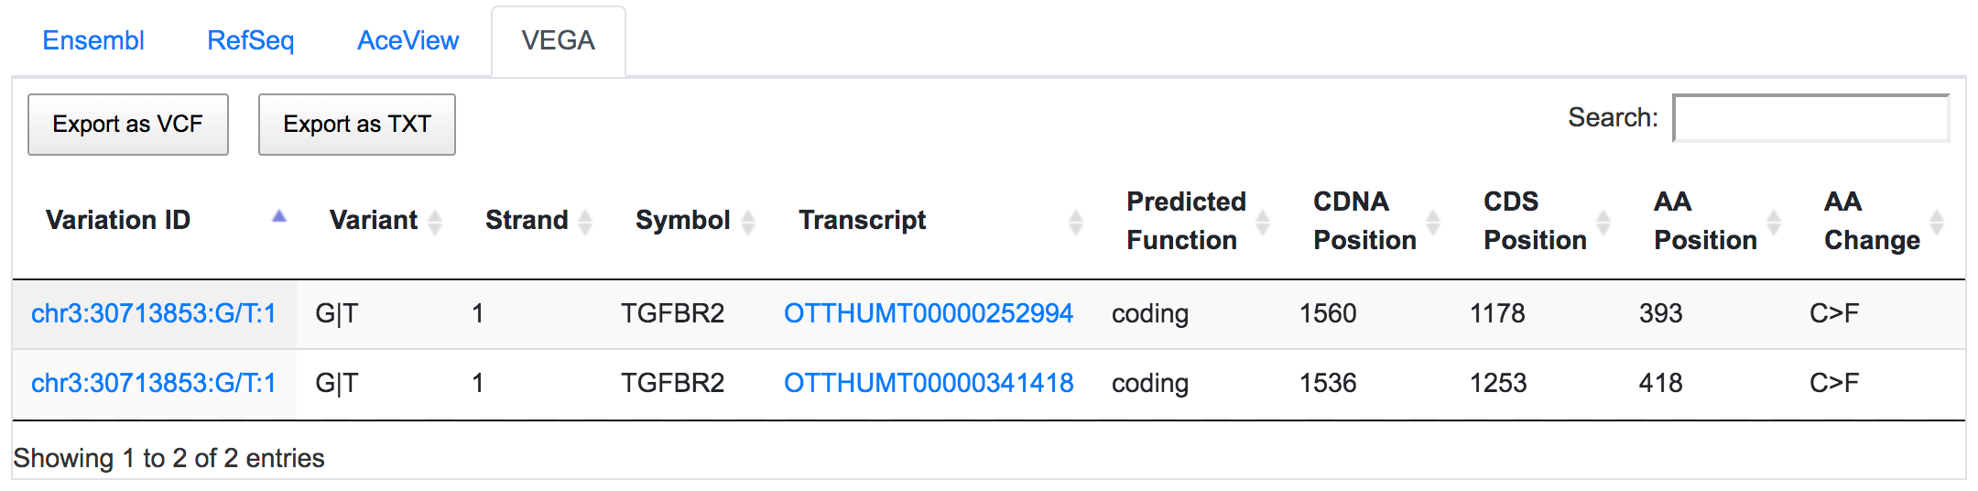Sort table by Symbol arrows icon
This screenshot has height=491, width=1978.
coord(748,222)
